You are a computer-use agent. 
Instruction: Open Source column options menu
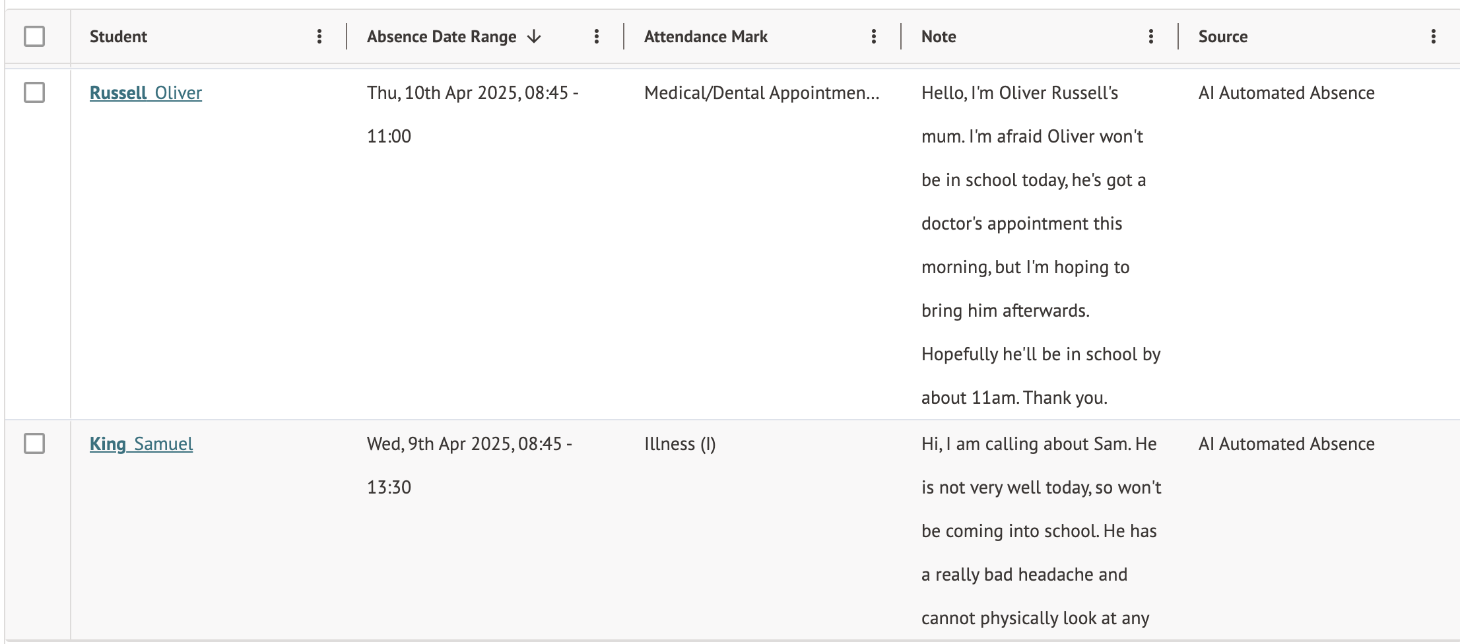coord(1433,37)
